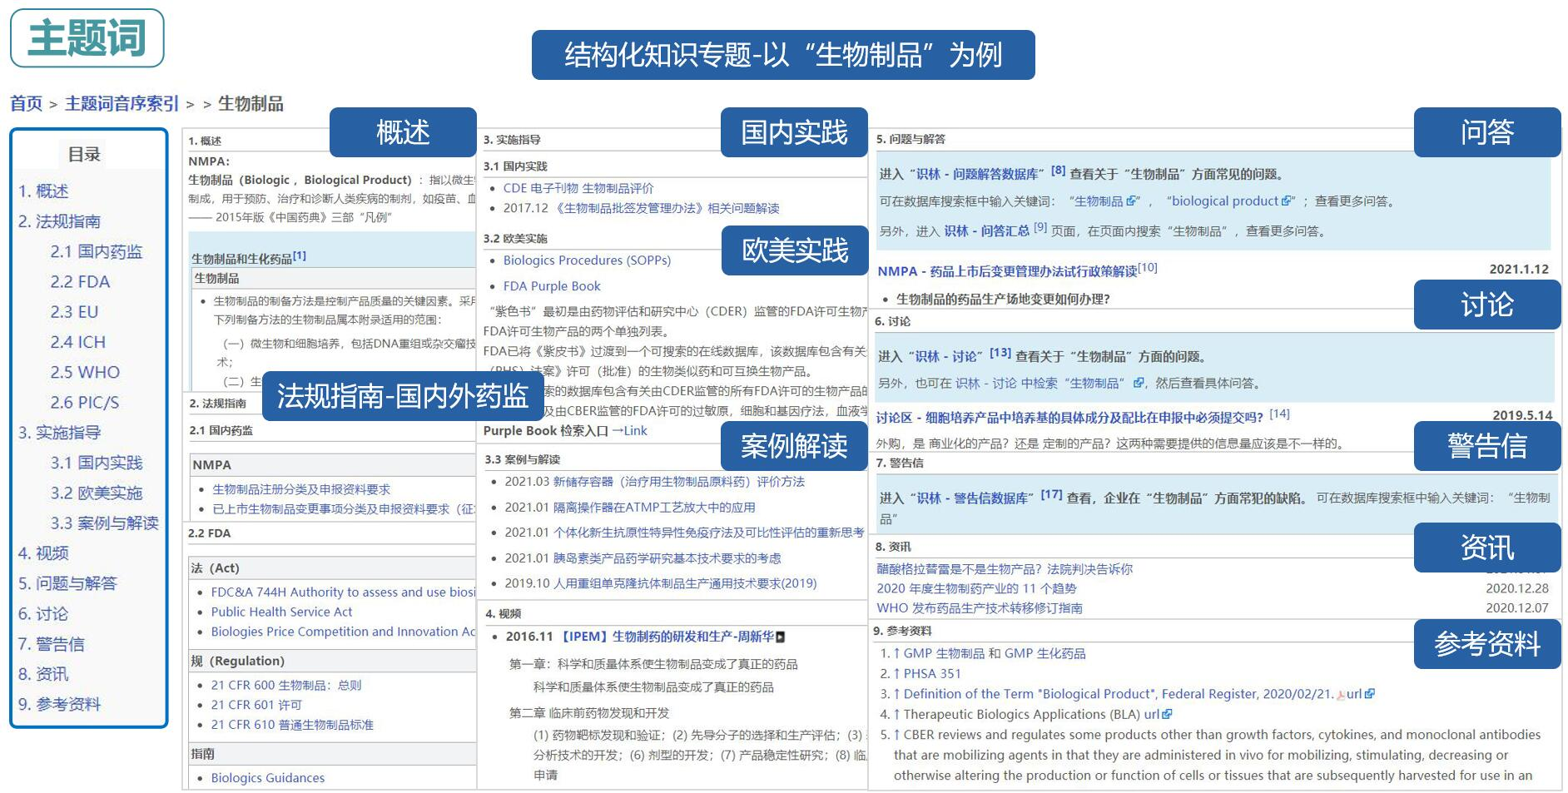This screenshot has width=1568, height=793.
Task: Select 2.1 国内药监 in the contents
Action: (x=97, y=251)
